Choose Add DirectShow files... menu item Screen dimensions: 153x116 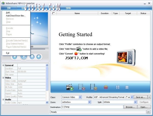click(16, 16)
